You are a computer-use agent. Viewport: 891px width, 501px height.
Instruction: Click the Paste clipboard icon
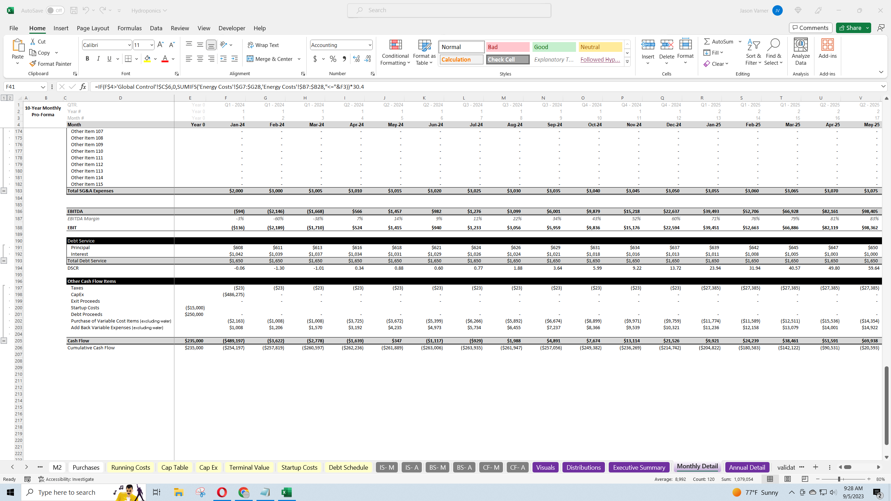(x=17, y=46)
